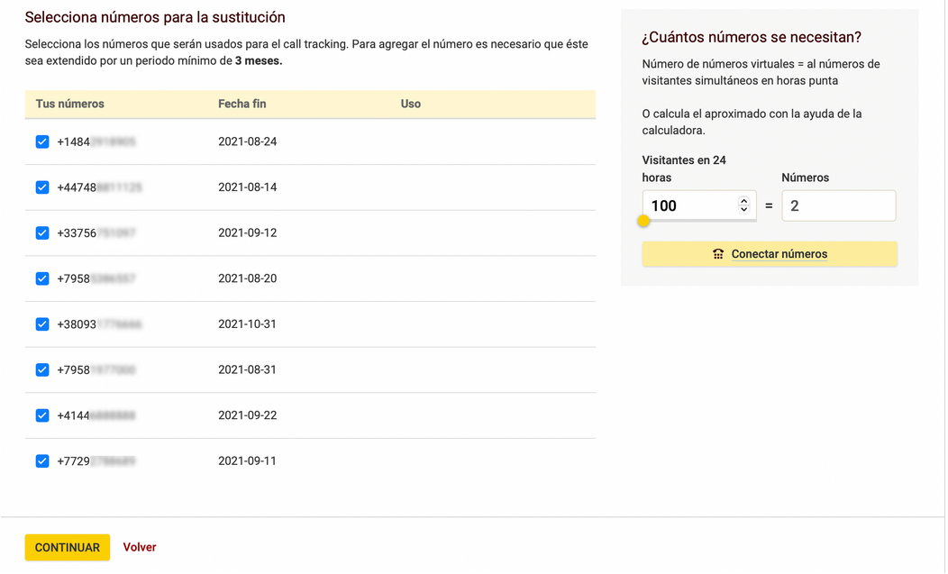
Task: Decrease visitors with the stepper down arrow
Action: point(743,210)
